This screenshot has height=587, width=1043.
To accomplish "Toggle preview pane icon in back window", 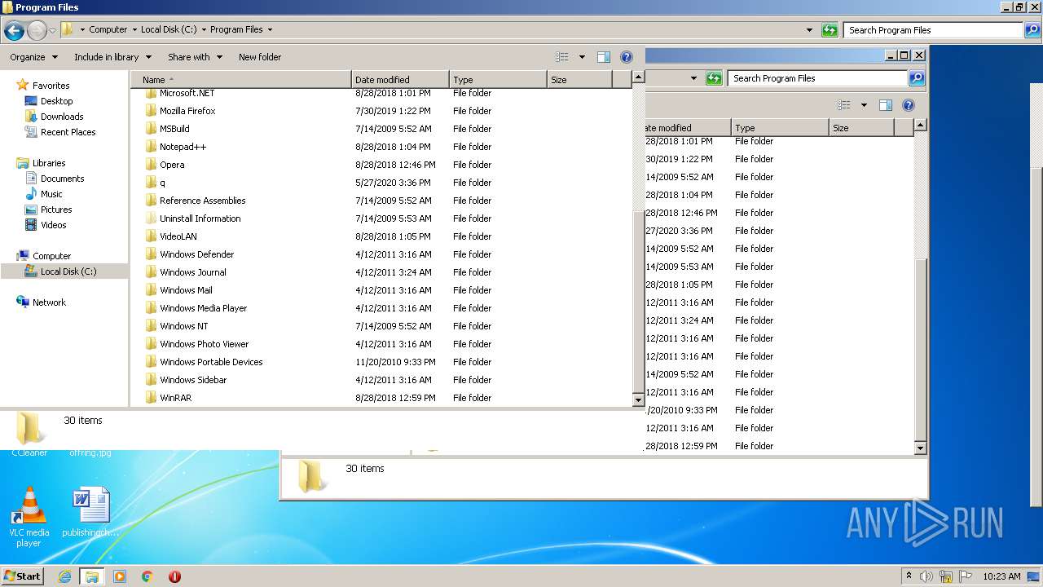I will point(886,105).
